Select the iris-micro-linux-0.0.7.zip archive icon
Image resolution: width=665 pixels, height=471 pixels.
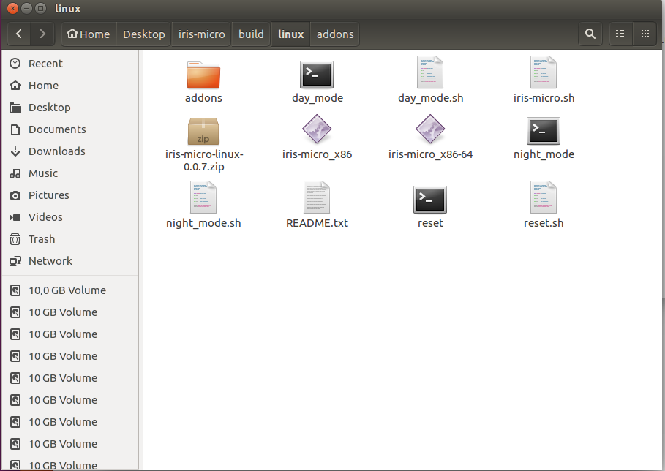[x=203, y=132]
